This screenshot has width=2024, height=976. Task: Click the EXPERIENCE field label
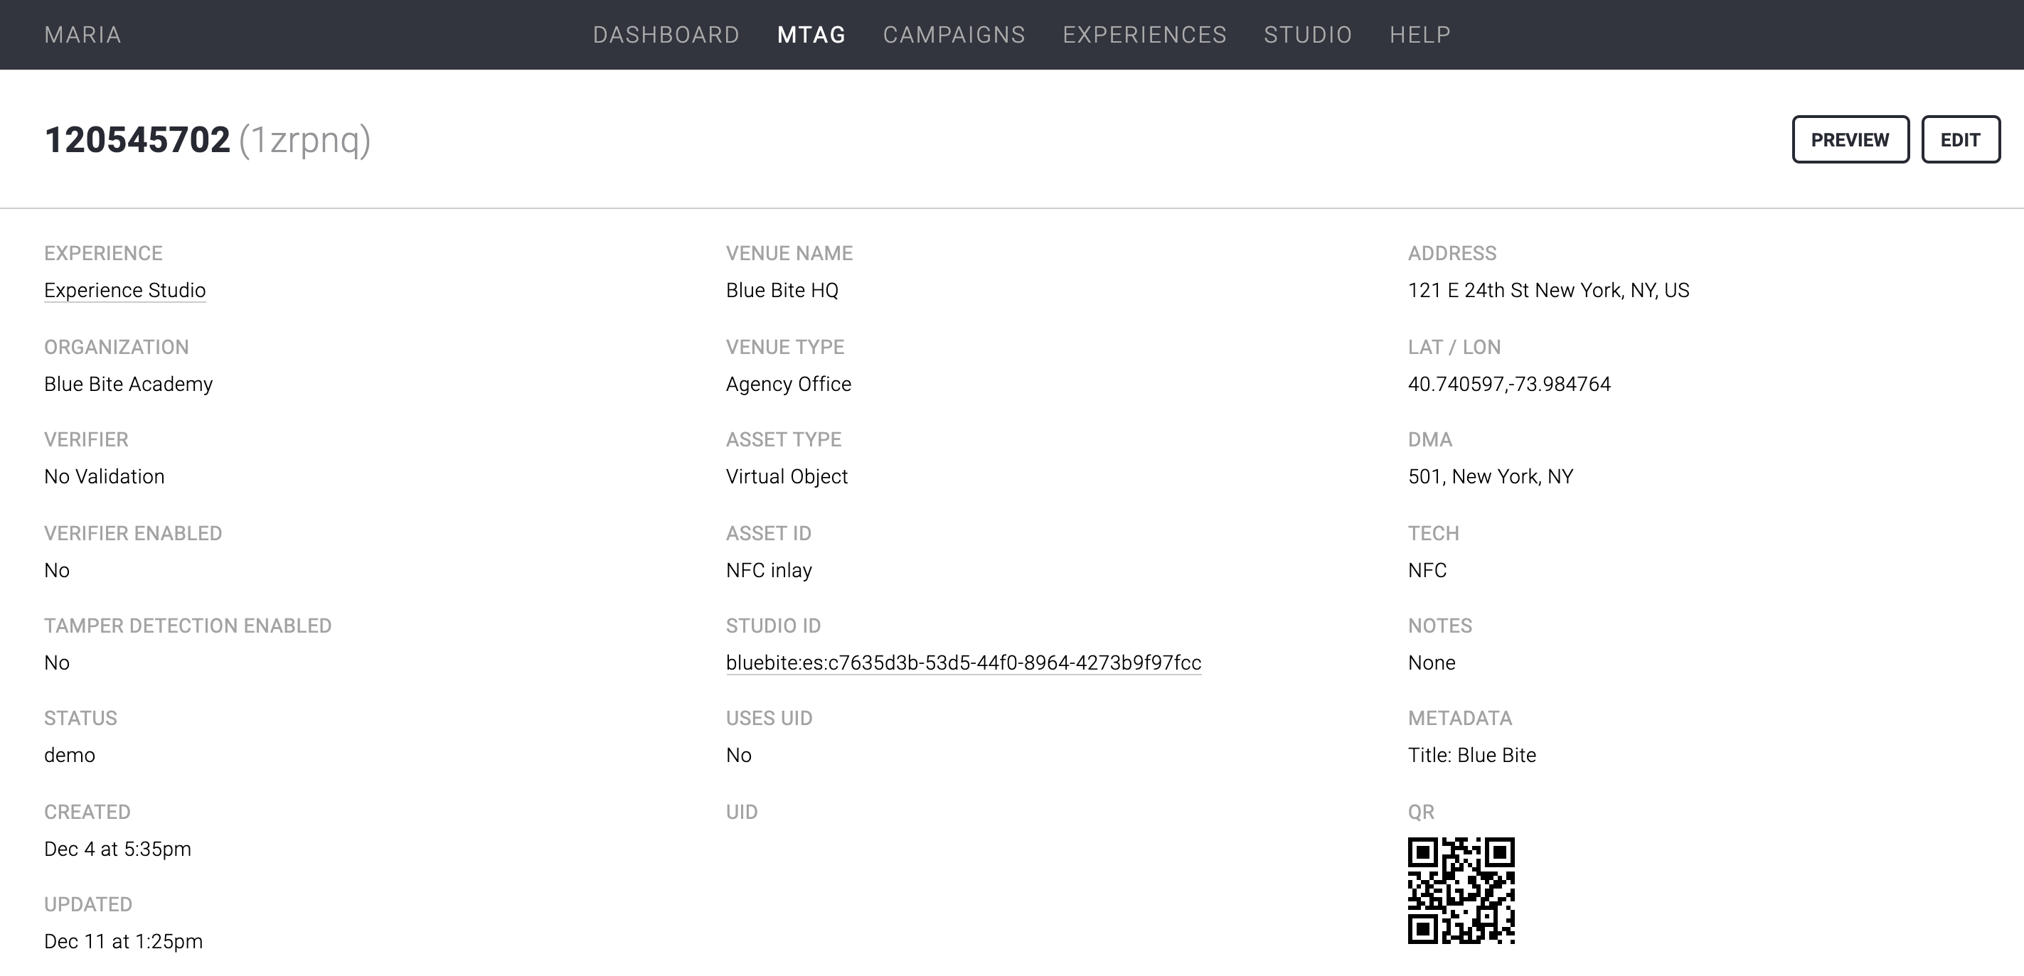pyautogui.click(x=103, y=254)
